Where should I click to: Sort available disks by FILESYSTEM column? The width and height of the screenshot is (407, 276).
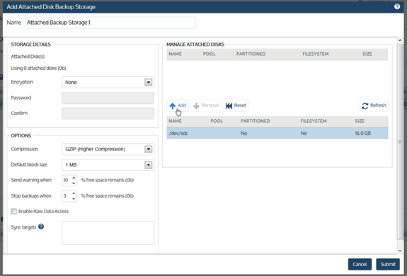pos(314,121)
